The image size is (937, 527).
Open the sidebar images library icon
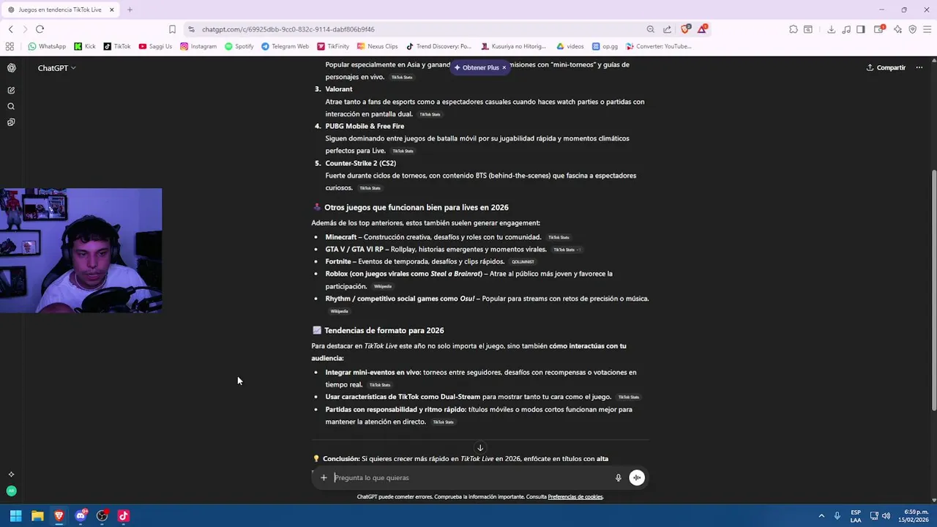[11, 122]
